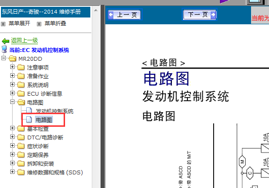269x188 pixels.
Task: Select the MR20DD tree label
Action: point(31,59)
